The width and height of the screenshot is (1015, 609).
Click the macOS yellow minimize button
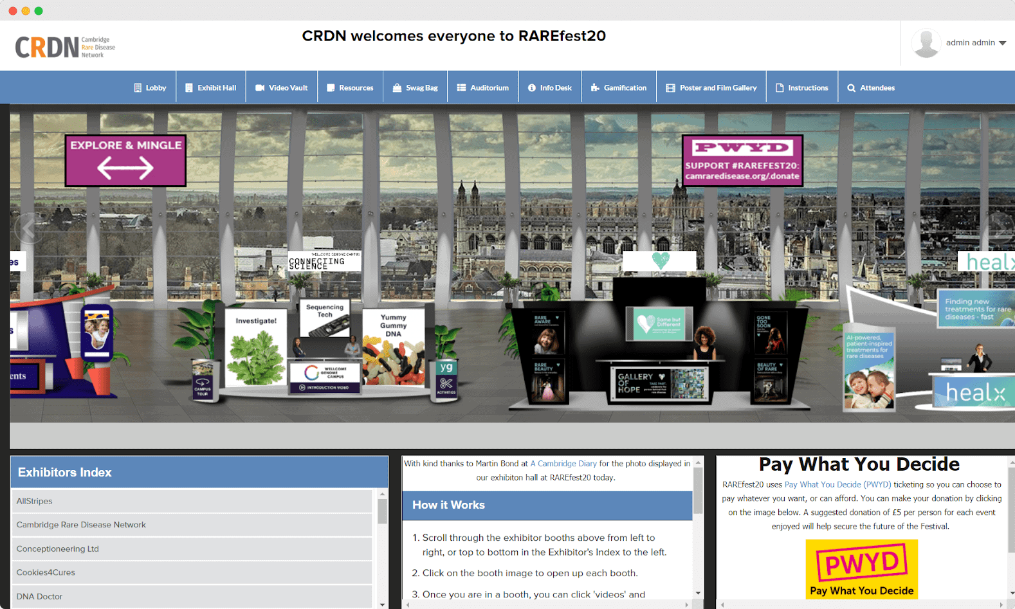[26, 11]
